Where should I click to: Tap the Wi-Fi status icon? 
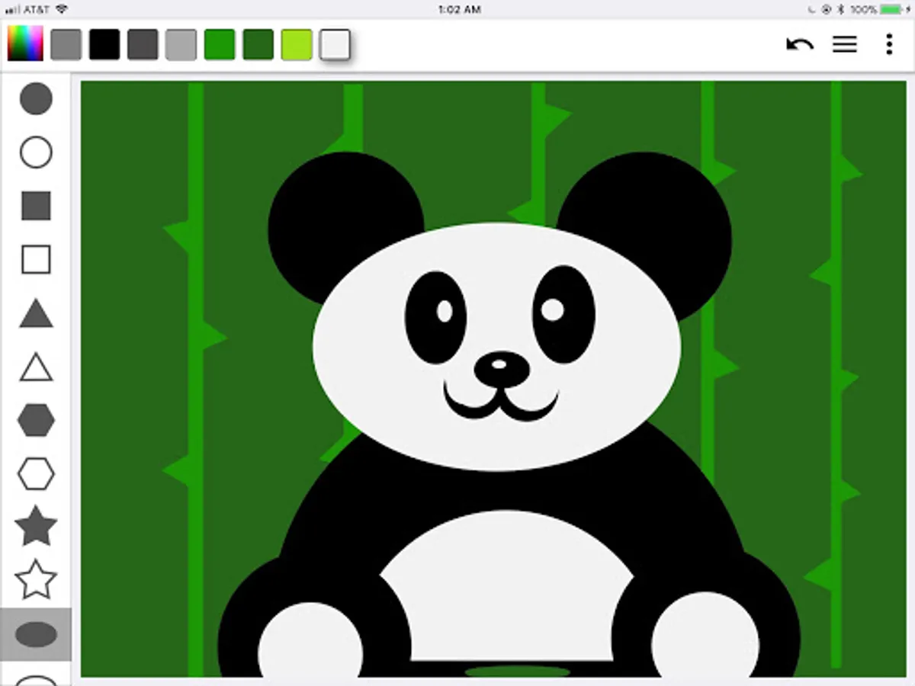(62, 9)
